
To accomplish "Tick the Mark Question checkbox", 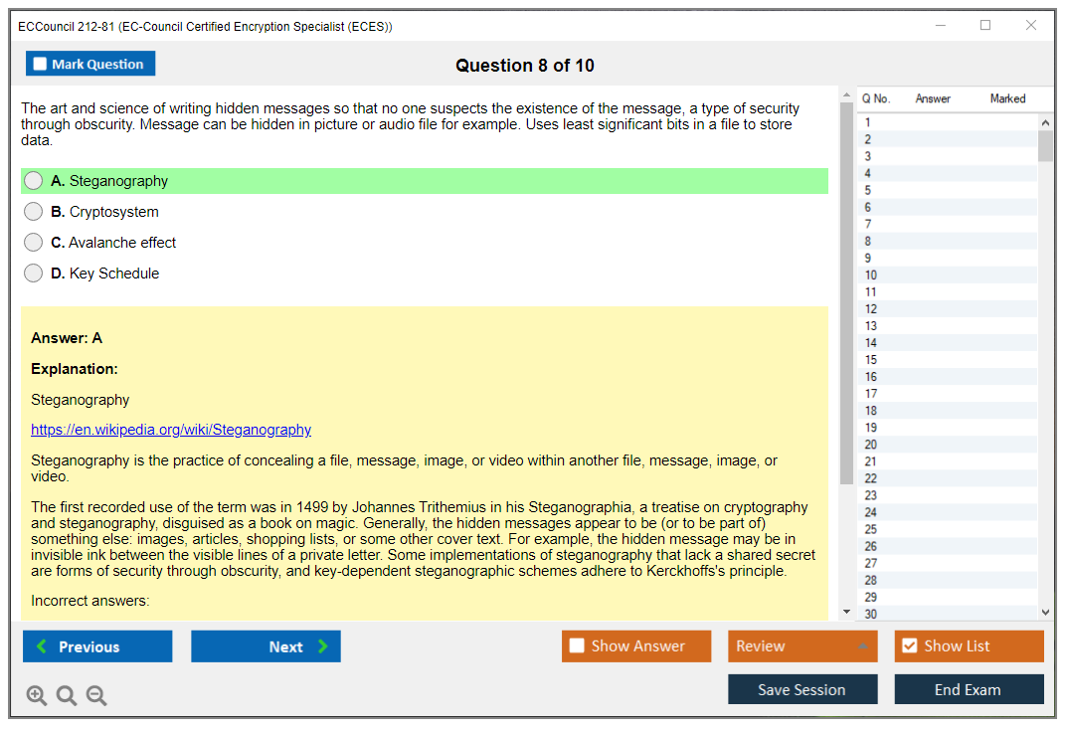I will point(41,64).
